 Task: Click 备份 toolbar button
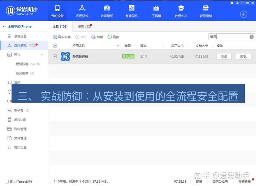point(81,37)
